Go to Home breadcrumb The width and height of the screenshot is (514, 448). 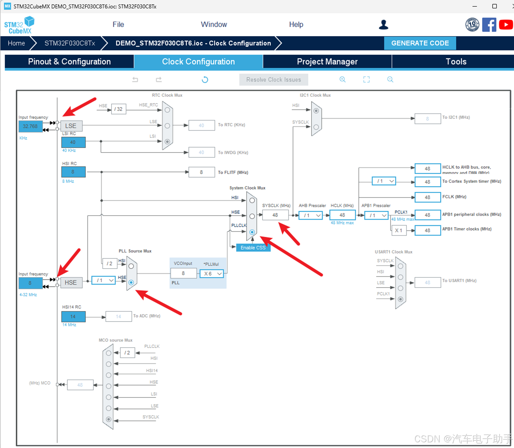coord(16,43)
